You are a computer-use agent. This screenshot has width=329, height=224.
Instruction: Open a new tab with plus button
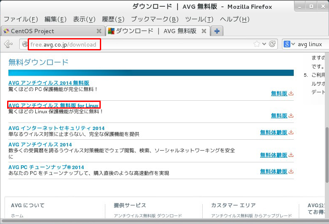point(217,31)
